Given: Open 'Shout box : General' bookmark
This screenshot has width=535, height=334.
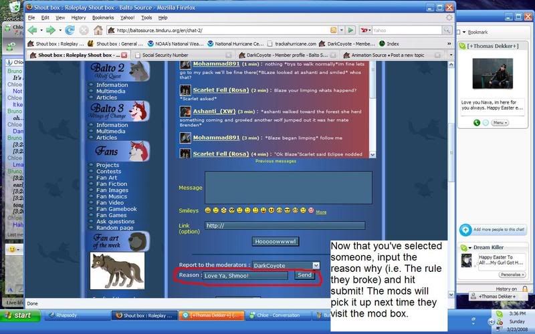Looking at the screenshot, I should pos(116,43).
